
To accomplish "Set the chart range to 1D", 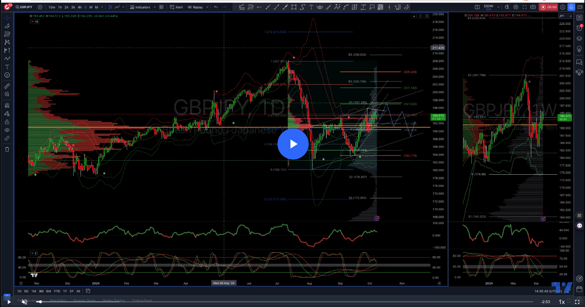I will point(19,291).
